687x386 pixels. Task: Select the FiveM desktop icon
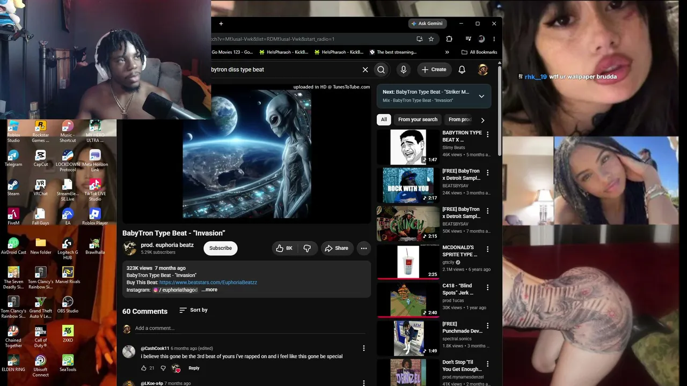13,217
